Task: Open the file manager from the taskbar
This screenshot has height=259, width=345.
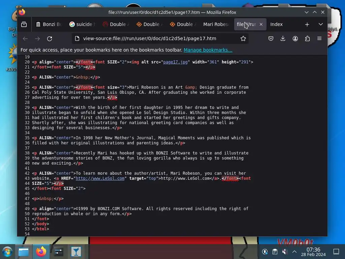Action: [x=24, y=252]
